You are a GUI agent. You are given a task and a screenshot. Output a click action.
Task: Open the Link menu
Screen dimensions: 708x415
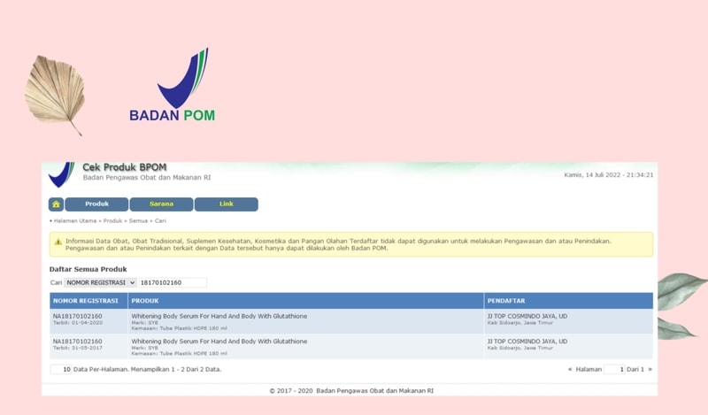pyautogui.click(x=227, y=204)
